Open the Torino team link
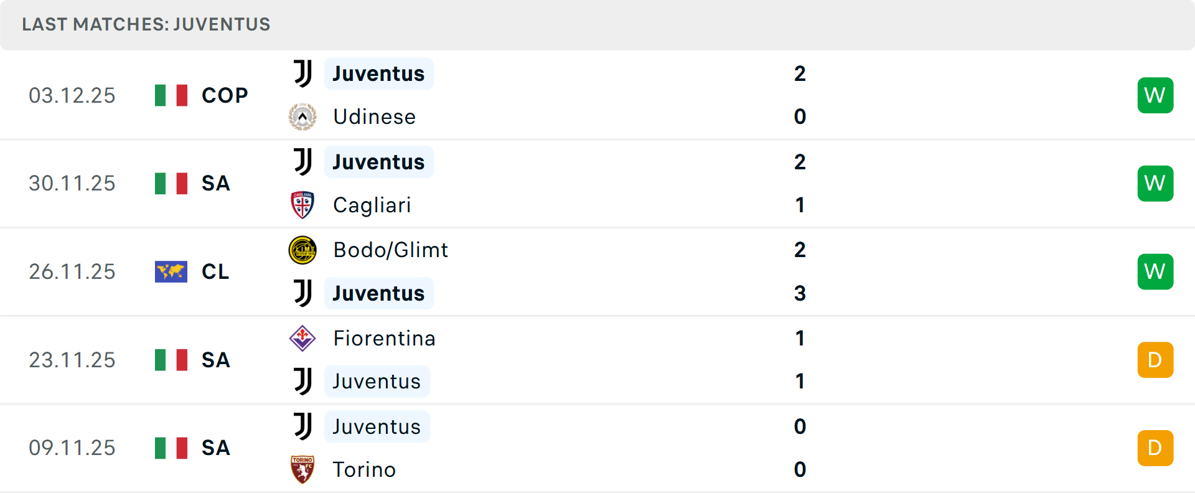 [x=364, y=469]
